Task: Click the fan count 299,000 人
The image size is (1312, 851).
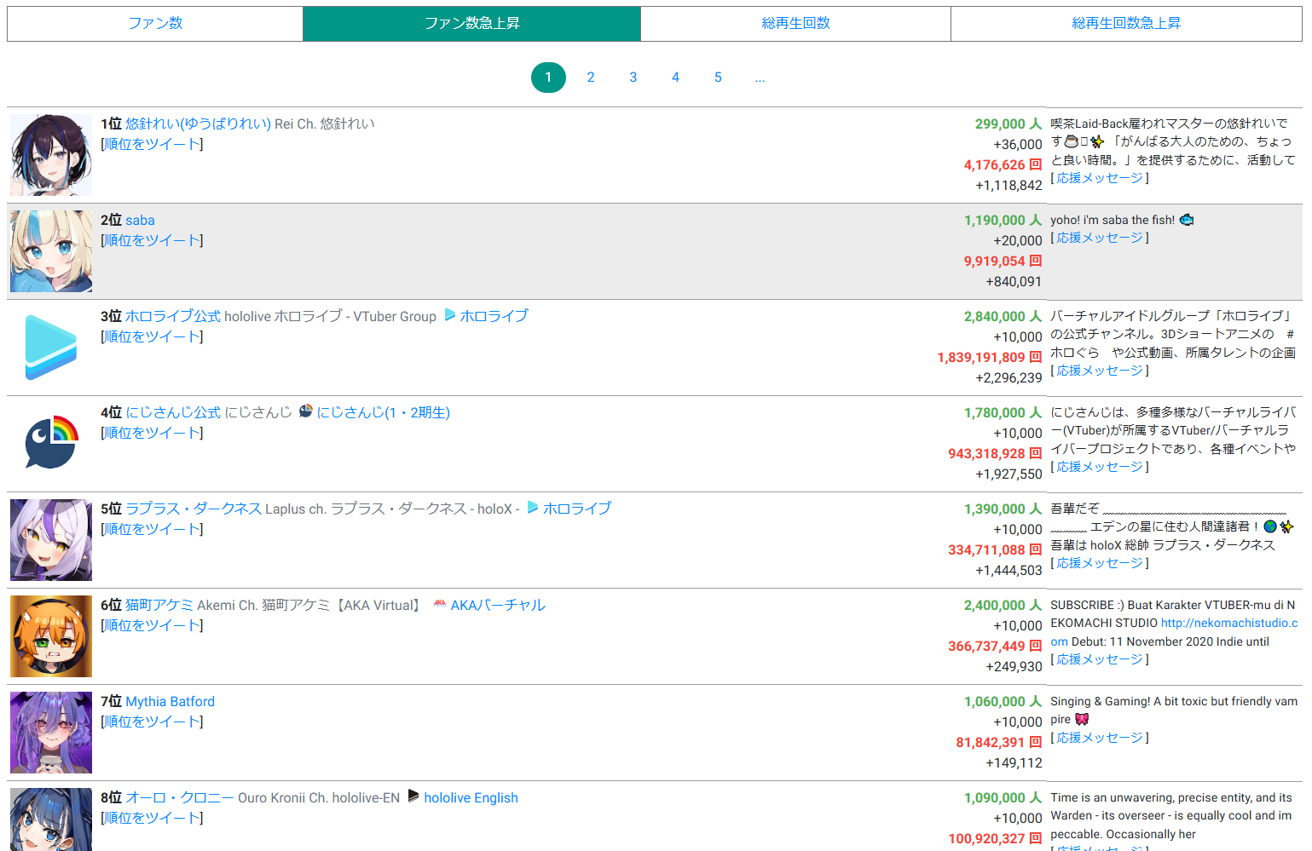Action: click(x=1009, y=124)
